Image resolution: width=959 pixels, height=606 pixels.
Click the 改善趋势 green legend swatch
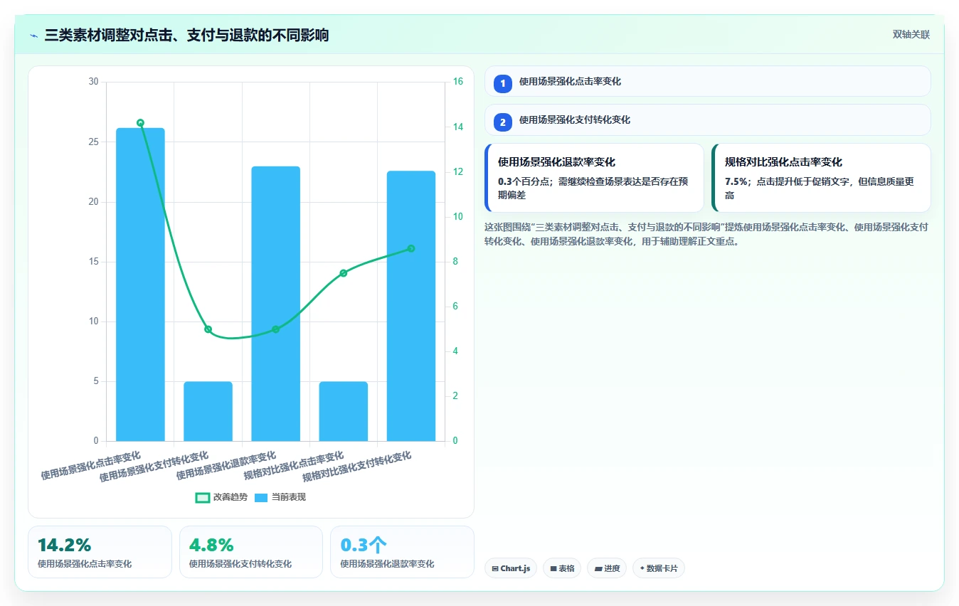(202, 497)
